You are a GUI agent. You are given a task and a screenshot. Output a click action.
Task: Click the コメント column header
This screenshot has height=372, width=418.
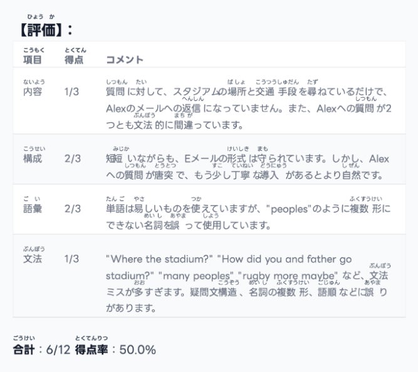[125, 60]
